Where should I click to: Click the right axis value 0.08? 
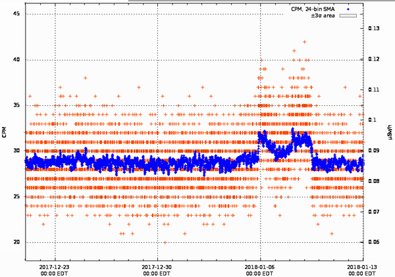374,181
